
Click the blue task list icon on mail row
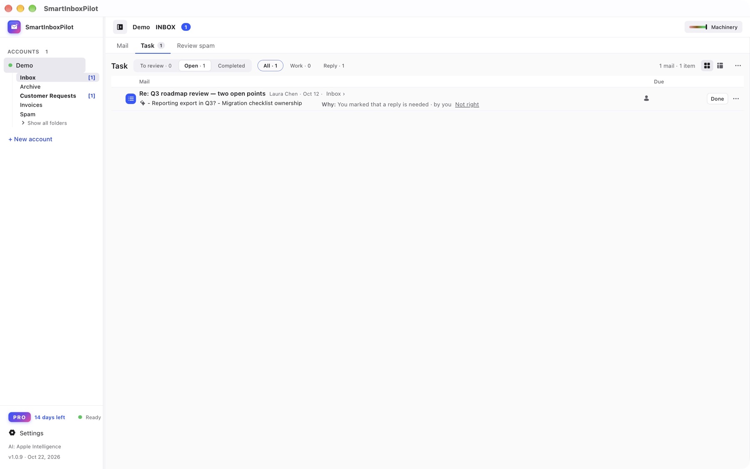click(131, 99)
